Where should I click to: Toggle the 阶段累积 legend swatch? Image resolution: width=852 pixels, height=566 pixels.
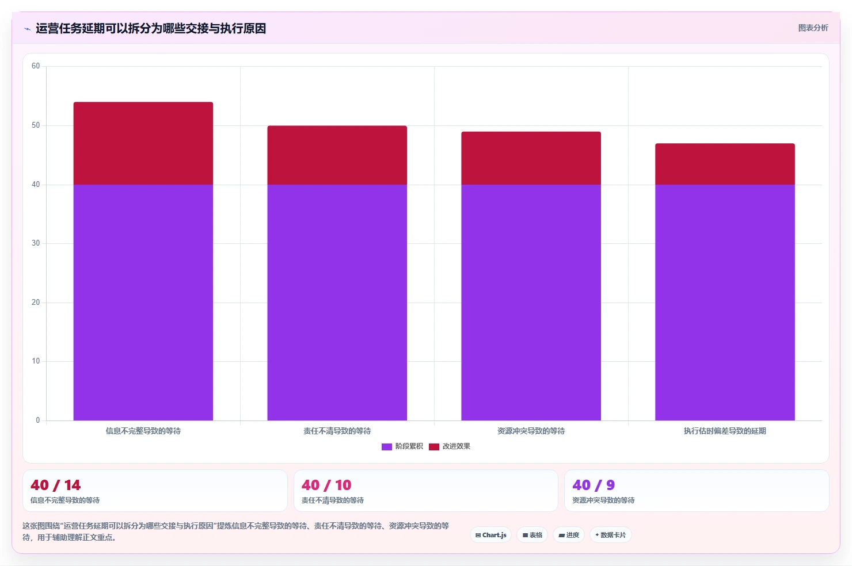[387, 446]
